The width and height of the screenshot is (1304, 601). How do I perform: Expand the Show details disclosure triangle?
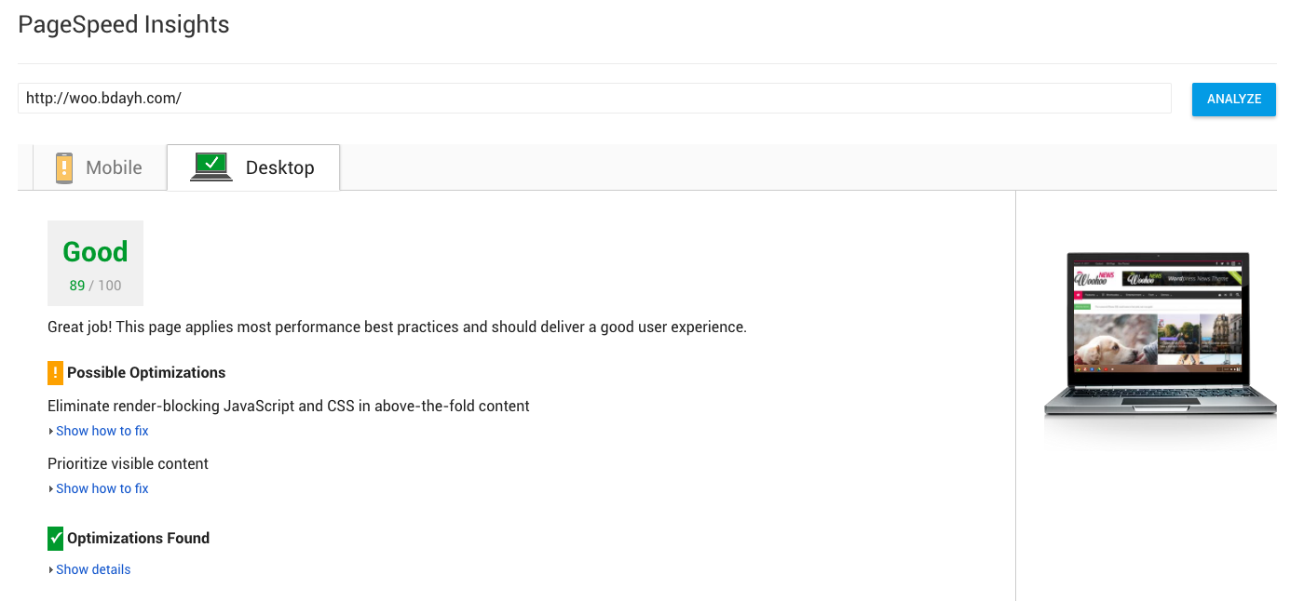[50, 570]
